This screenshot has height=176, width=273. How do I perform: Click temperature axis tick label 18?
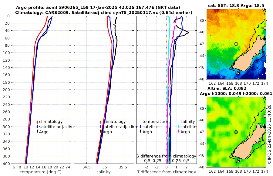(50, 167)
